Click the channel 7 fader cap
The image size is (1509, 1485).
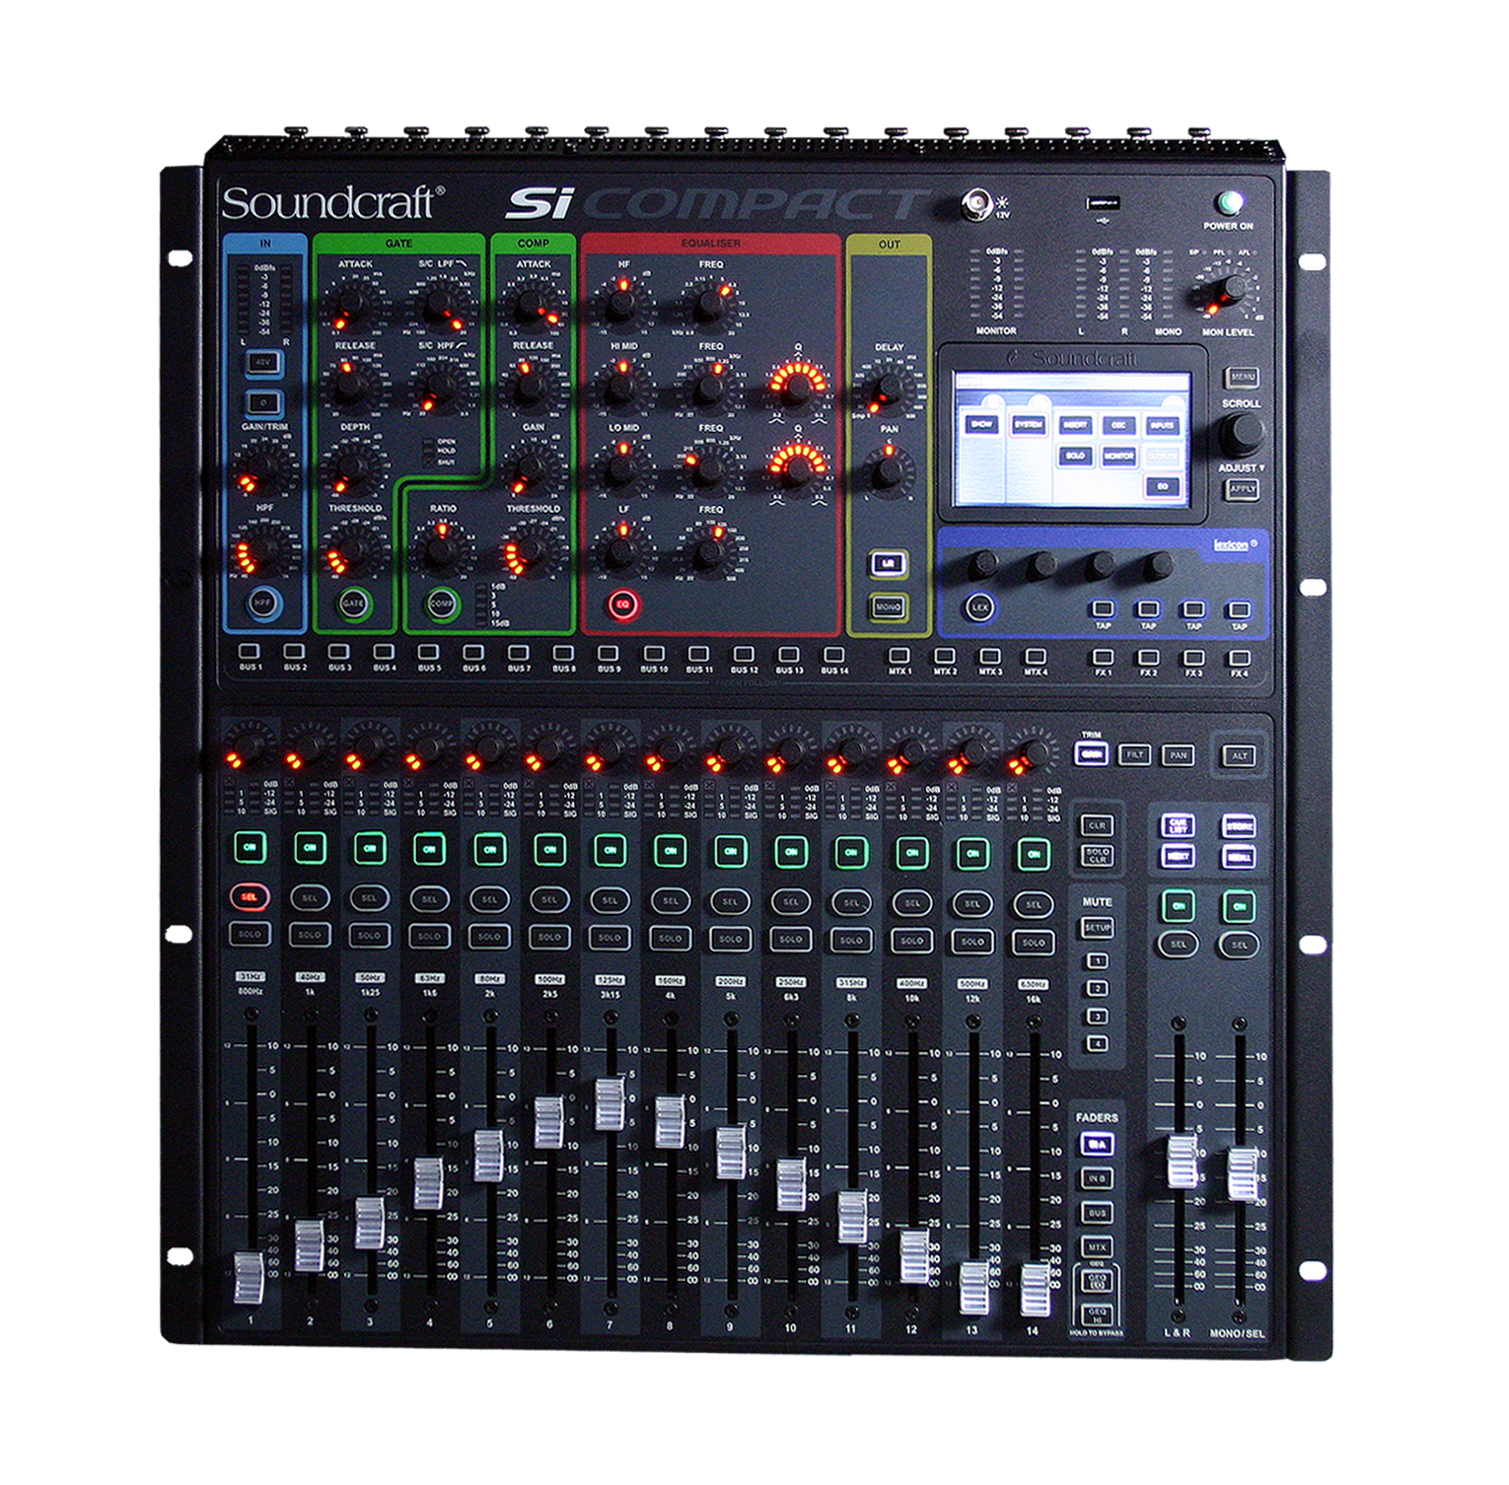tap(610, 1103)
